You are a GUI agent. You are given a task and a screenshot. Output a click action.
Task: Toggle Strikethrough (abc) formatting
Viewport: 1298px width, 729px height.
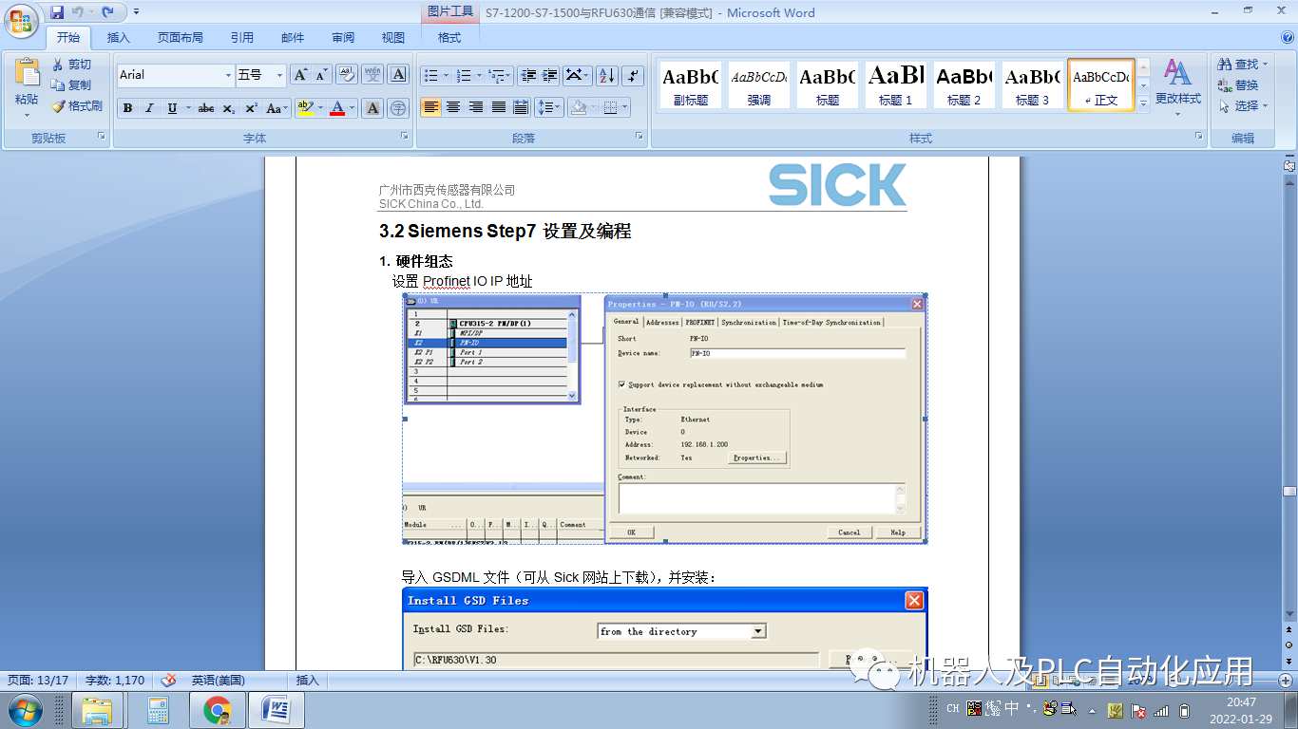click(x=206, y=108)
